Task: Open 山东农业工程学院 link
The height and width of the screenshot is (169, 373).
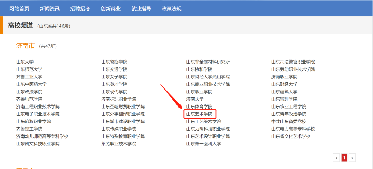Action: [x=289, y=107]
